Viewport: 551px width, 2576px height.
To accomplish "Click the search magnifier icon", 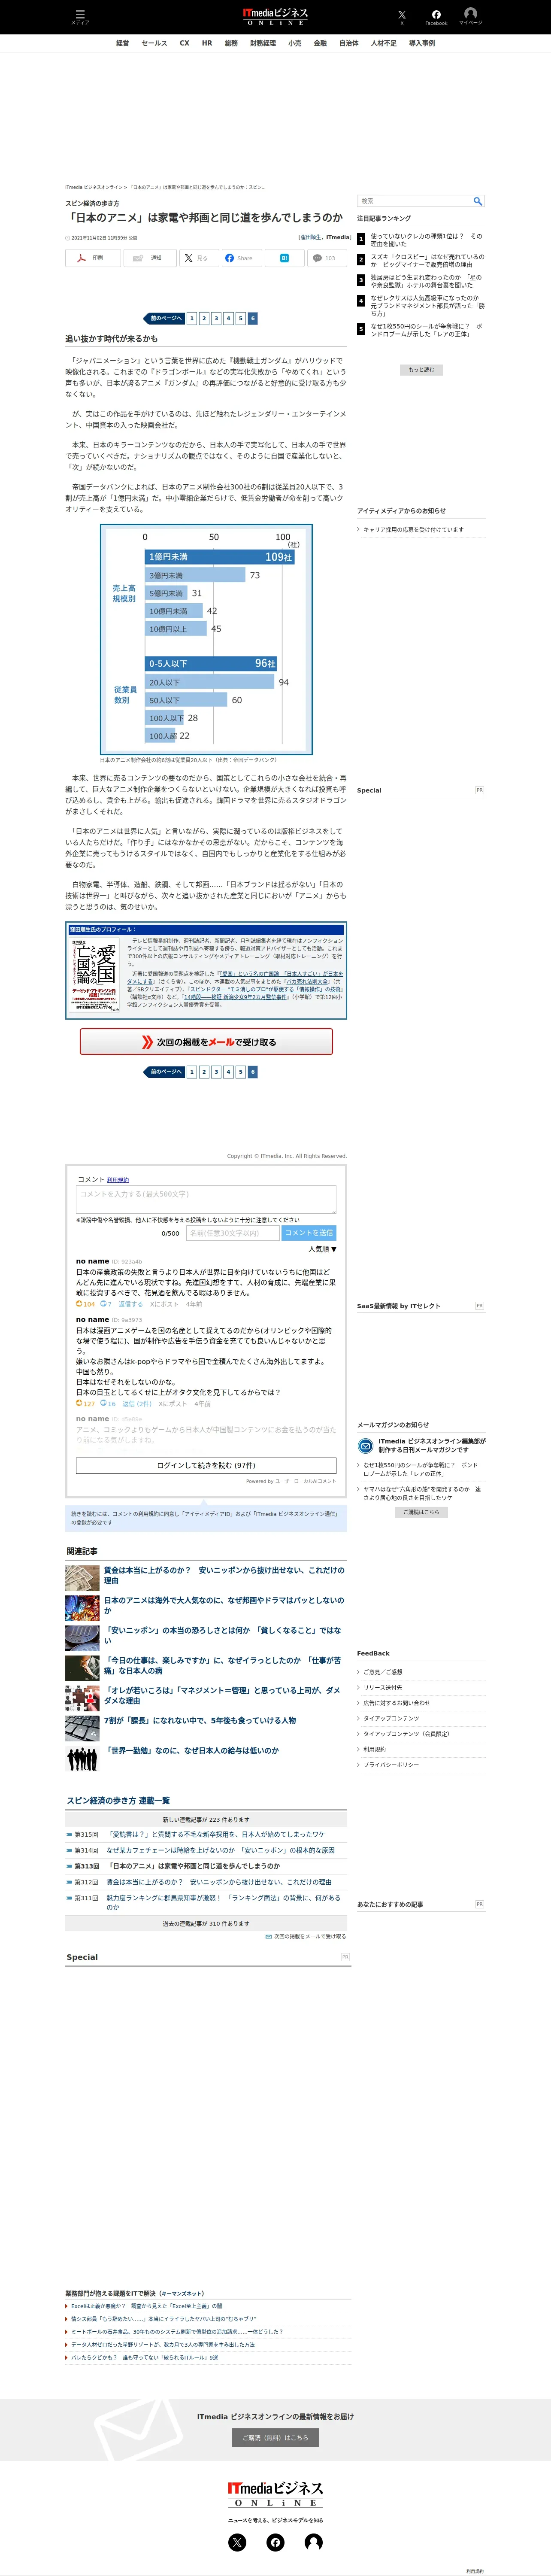I will (x=478, y=201).
